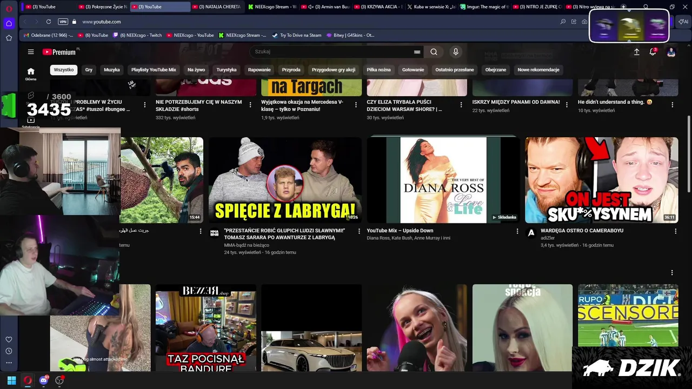Select the Playlisty YouTube Mix chip

click(154, 70)
